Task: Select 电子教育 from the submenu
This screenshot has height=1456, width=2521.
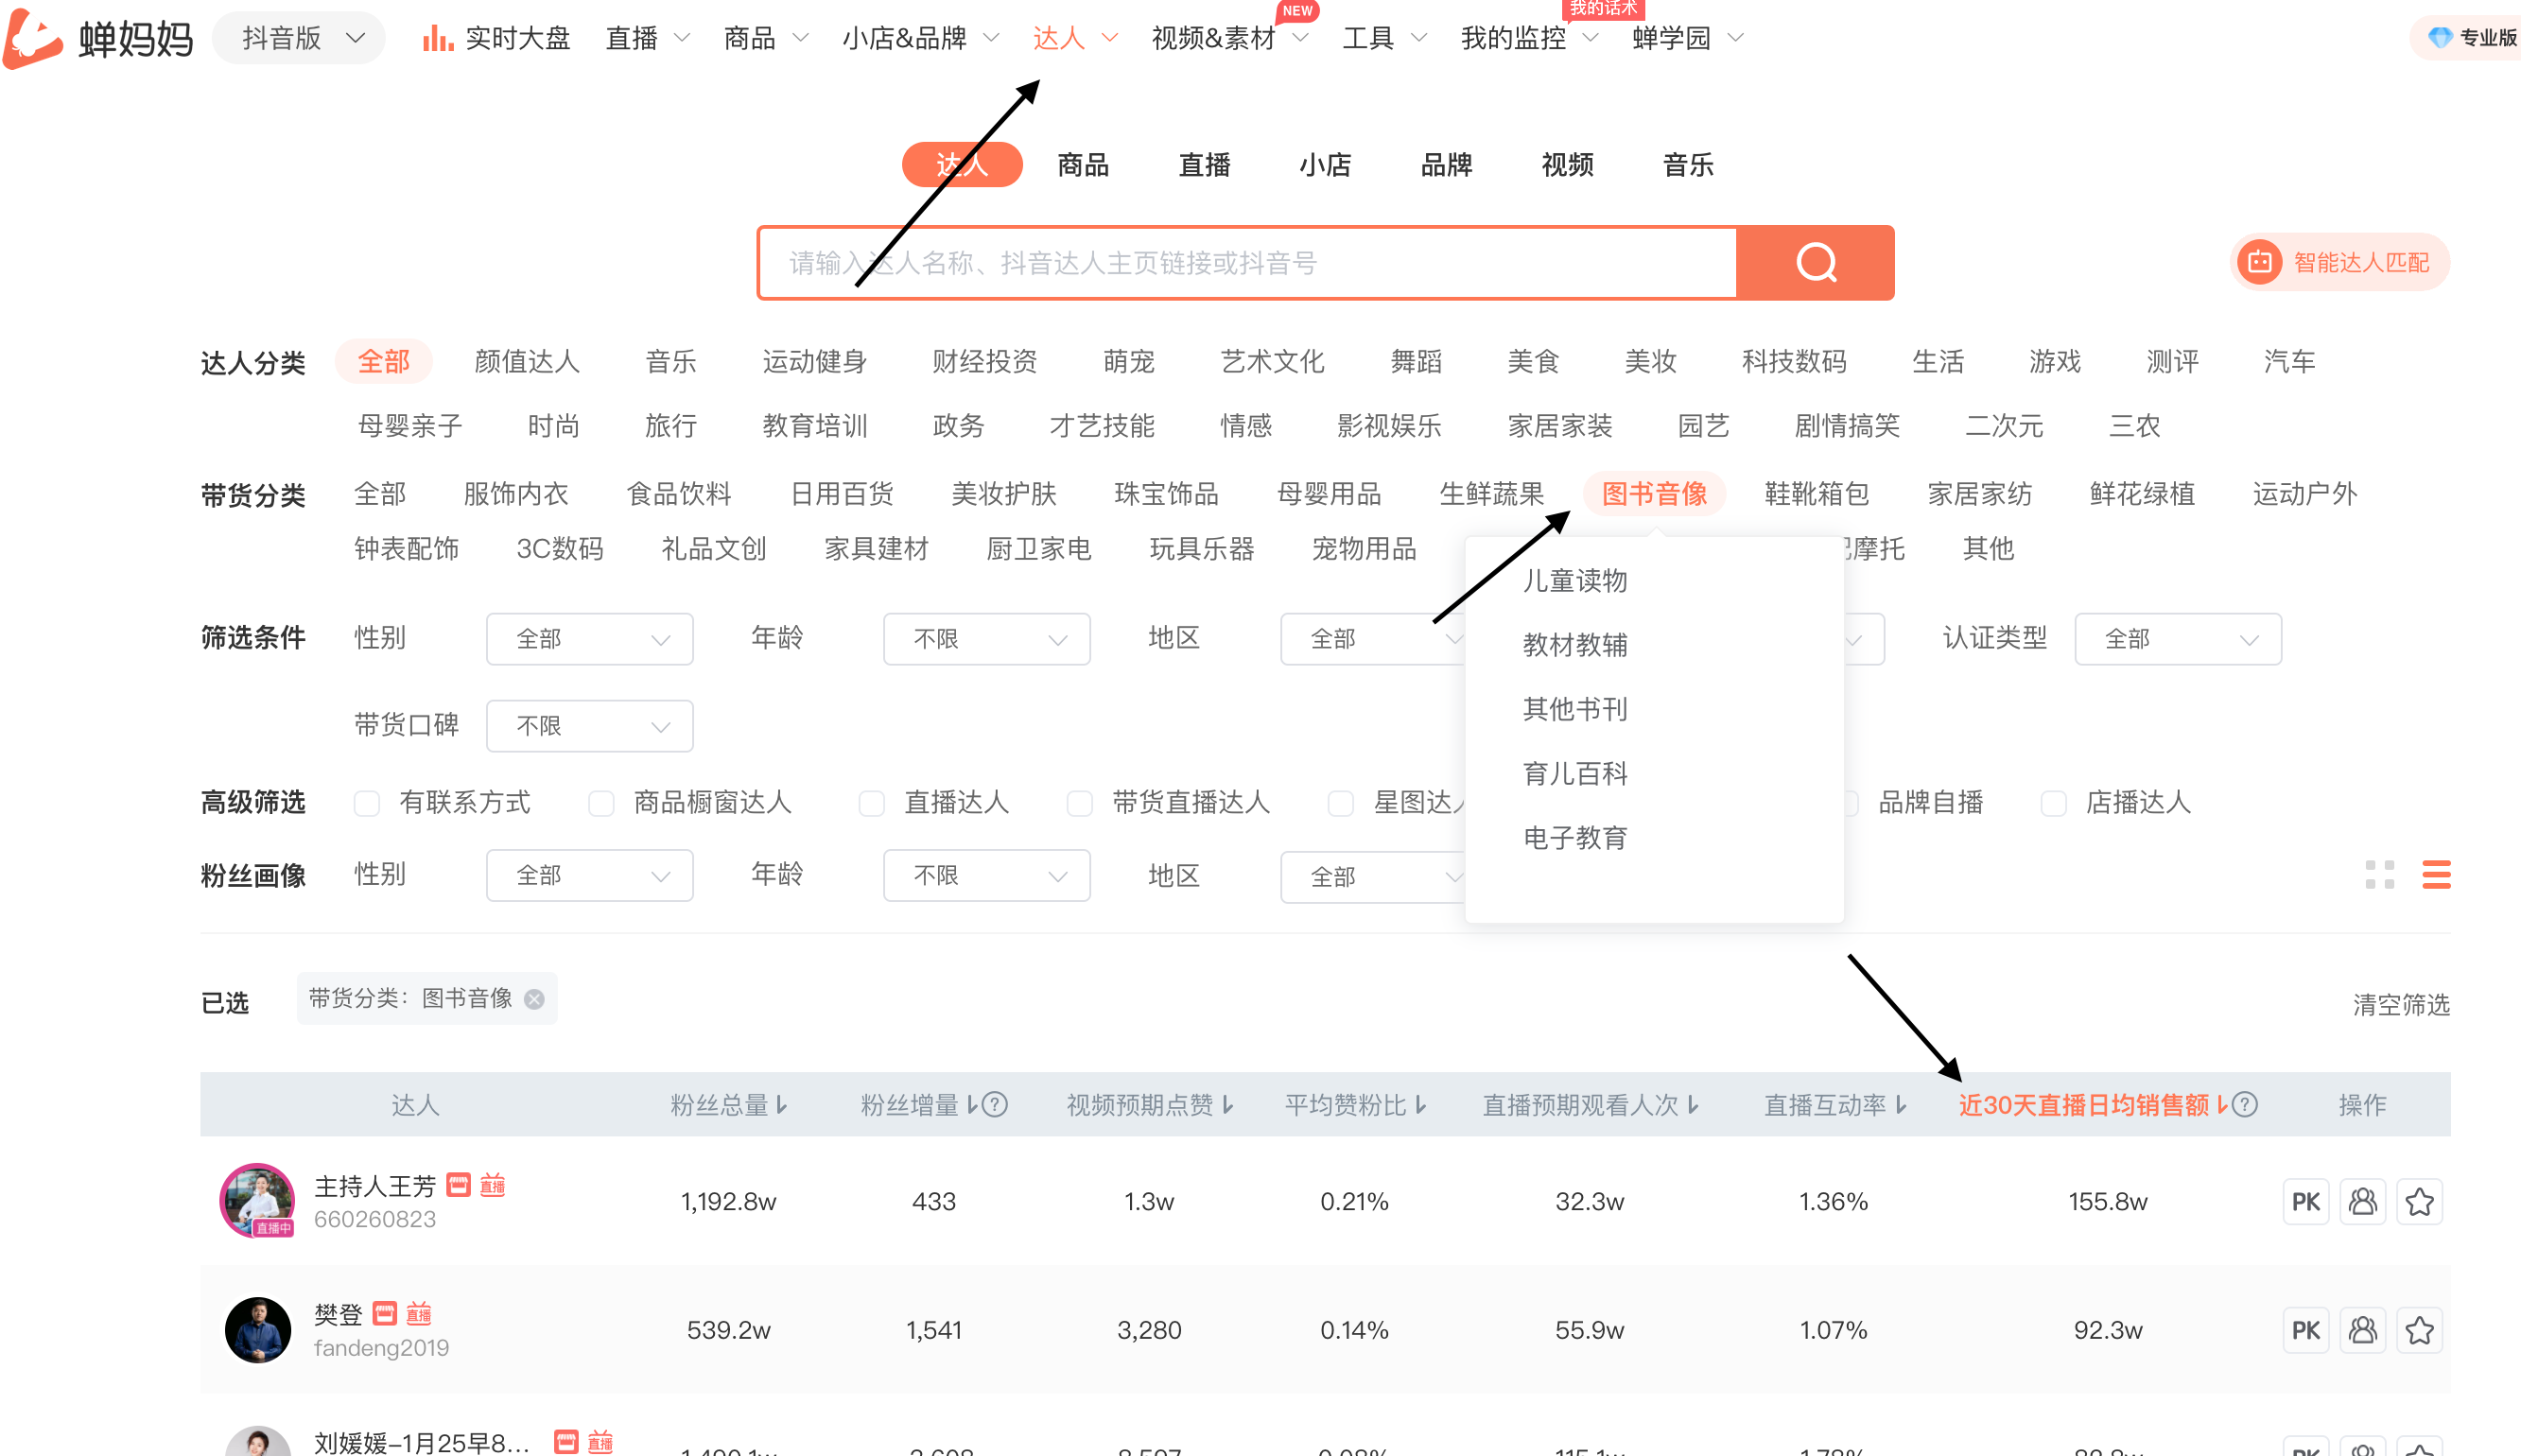Action: 1575,838
